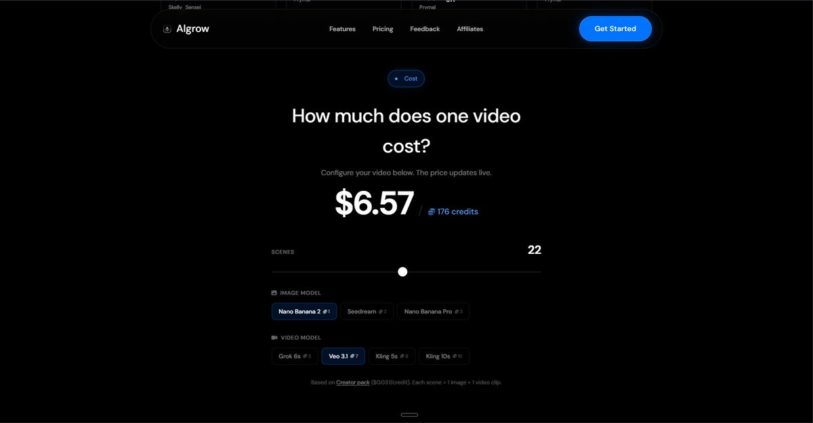This screenshot has height=423, width=813.
Task: Click the scenes slider handle
Action: pyautogui.click(x=402, y=271)
